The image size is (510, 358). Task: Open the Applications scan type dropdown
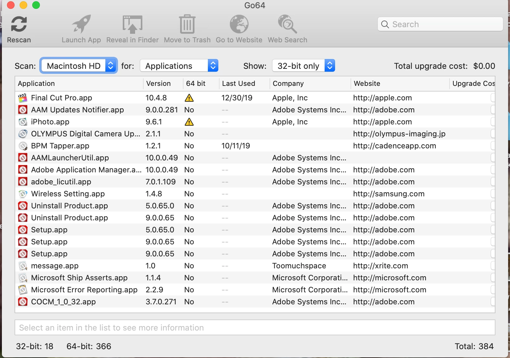pos(179,66)
